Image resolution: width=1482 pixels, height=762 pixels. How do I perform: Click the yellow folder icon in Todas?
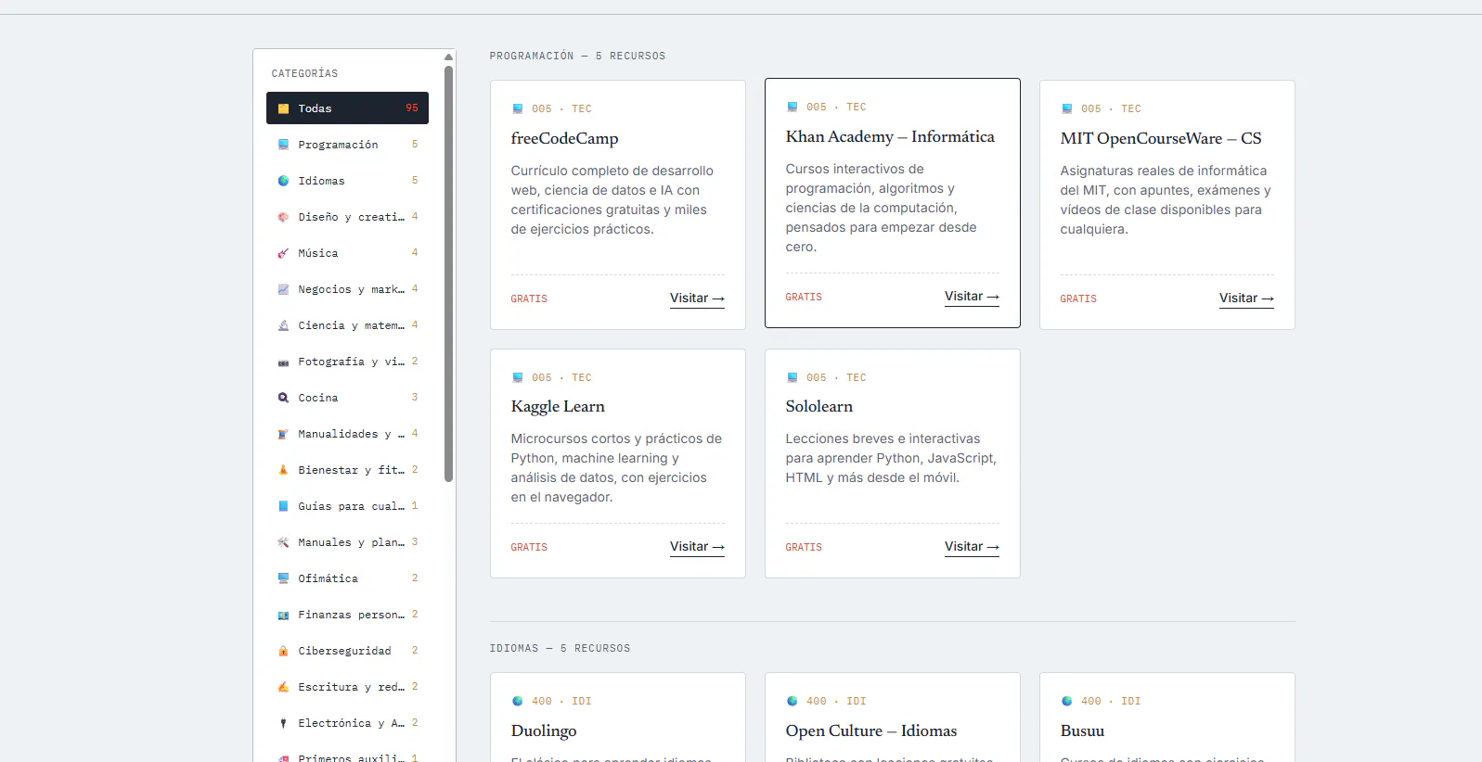(x=283, y=108)
